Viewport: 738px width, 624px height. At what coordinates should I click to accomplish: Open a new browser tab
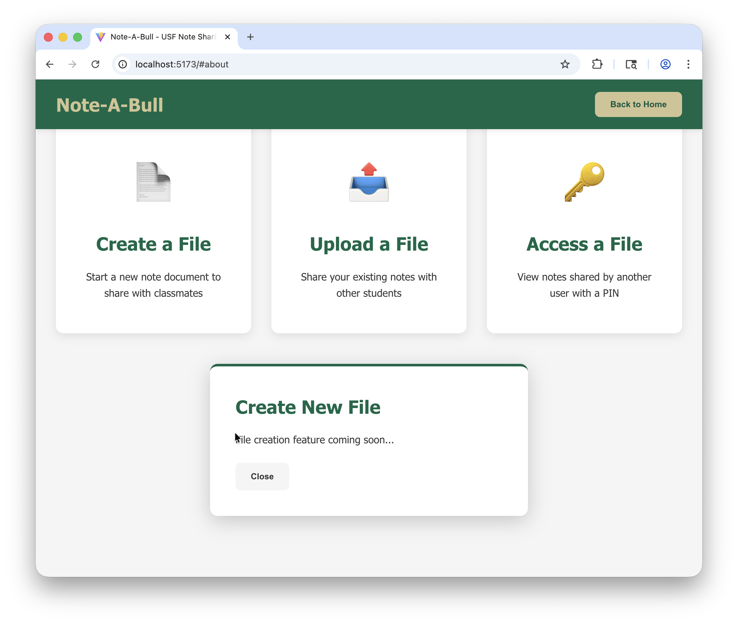pos(250,37)
